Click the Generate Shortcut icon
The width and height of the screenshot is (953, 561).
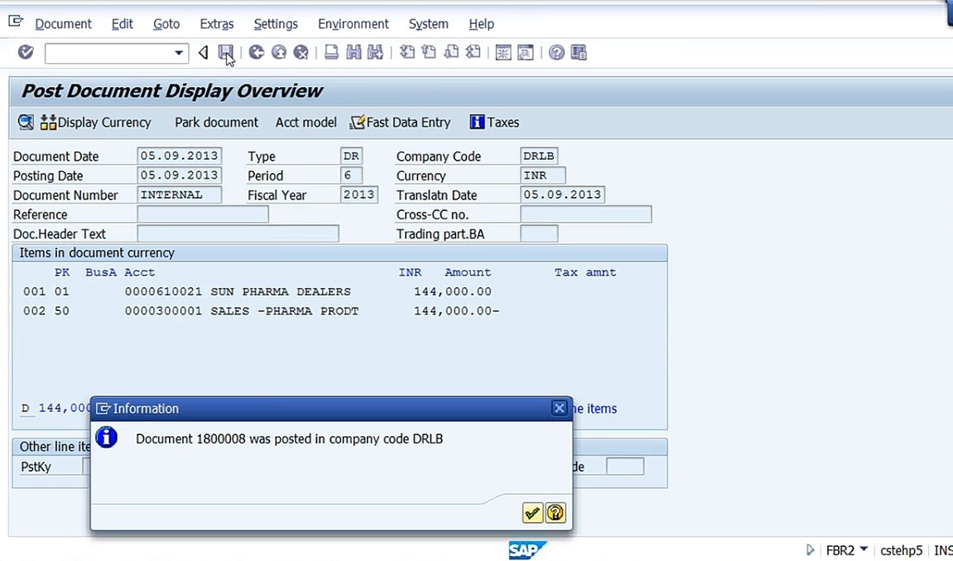[x=525, y=53]
